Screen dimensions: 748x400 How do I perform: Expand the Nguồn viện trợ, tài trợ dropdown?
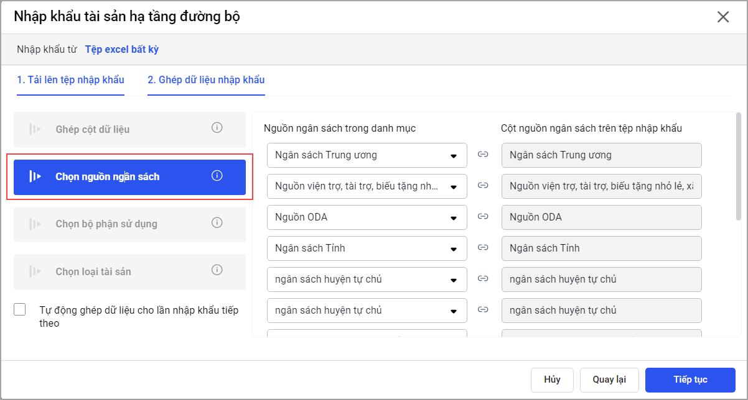pos(367,186)
